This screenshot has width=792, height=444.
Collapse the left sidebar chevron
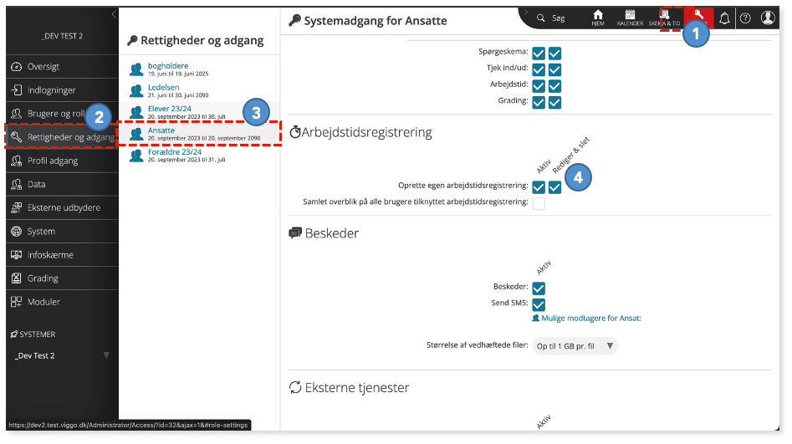114,14
